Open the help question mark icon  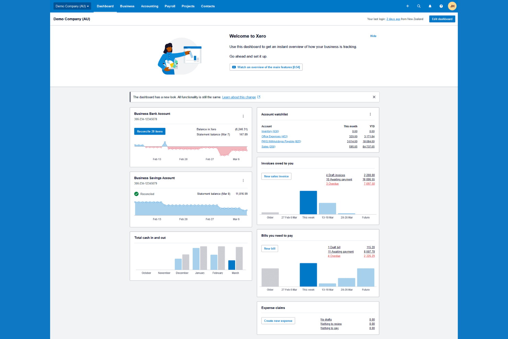pos(441,6)
